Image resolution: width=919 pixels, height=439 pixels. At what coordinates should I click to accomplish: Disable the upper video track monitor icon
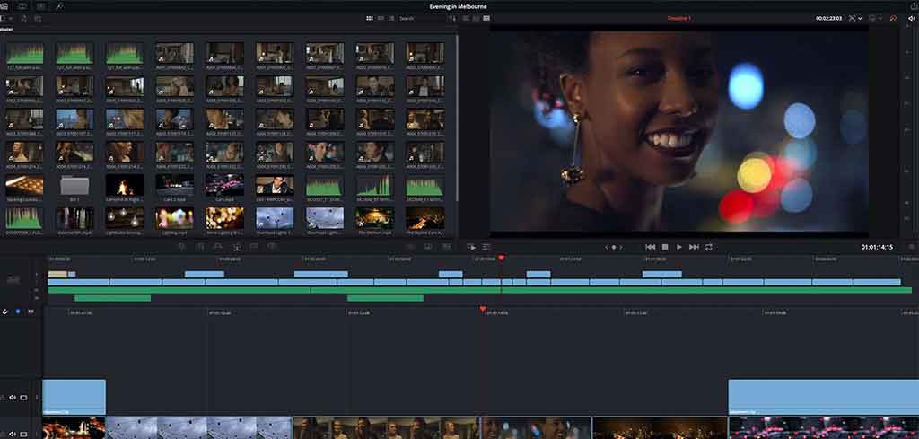pos(23,398)
